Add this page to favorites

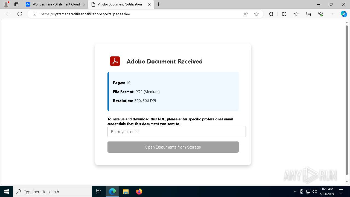(x=256, y=14)
